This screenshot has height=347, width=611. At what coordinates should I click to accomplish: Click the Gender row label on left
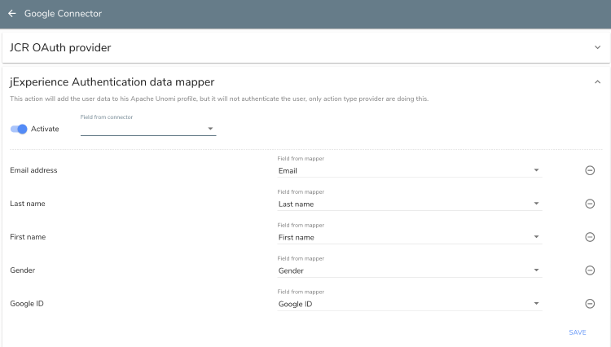[23, 270]
